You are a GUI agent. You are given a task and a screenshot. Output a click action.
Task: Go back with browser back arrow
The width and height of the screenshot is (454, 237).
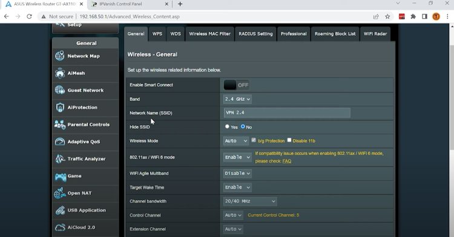point(7,16)
